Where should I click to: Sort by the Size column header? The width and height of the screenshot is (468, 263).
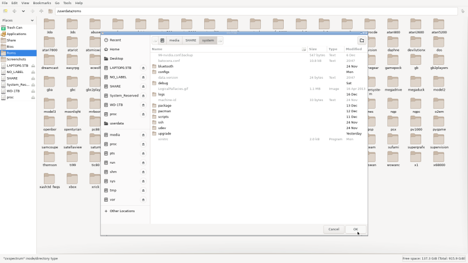coord(317,49)
